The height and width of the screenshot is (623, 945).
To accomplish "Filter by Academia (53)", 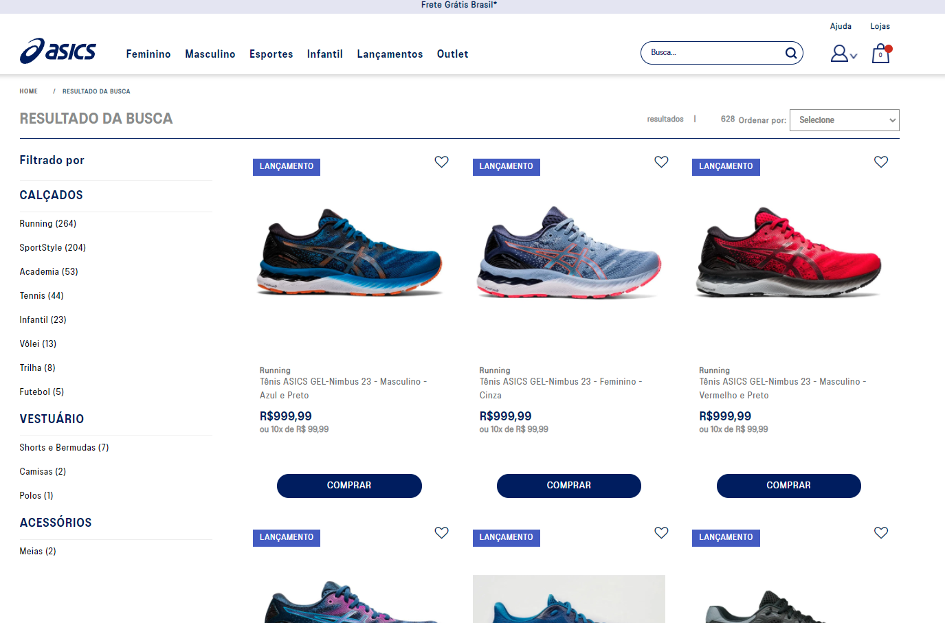I will [49, 272].
